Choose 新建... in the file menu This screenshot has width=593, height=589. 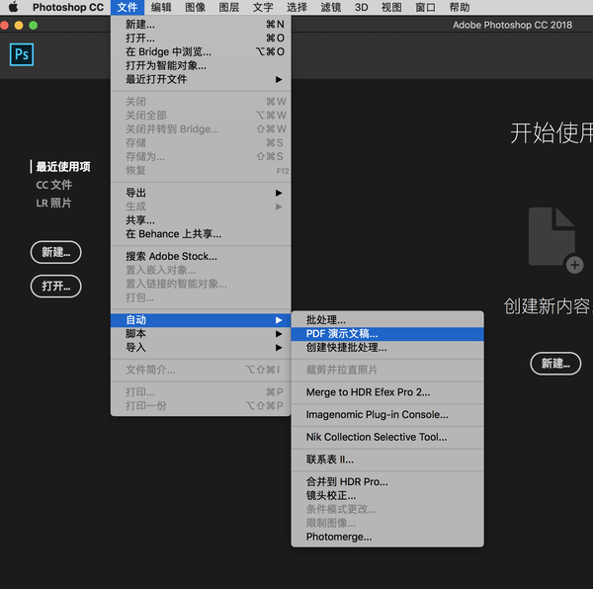click(x=201, y=24)
